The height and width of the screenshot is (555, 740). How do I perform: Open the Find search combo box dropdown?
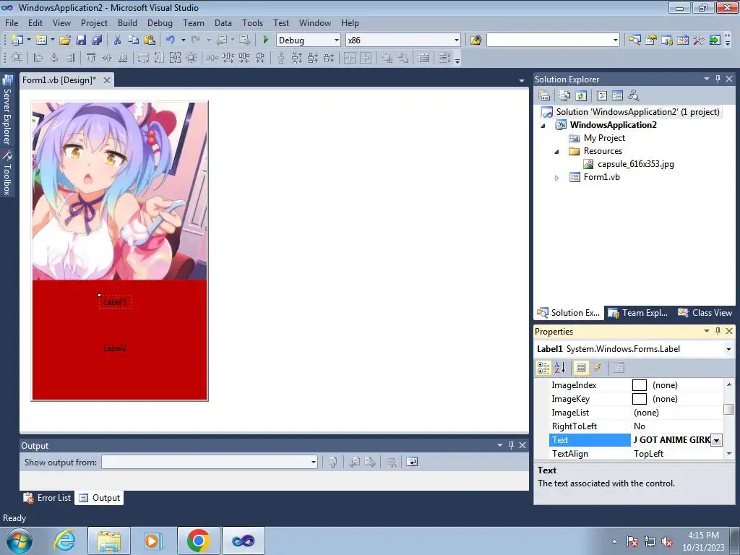(x=616, y=40)
